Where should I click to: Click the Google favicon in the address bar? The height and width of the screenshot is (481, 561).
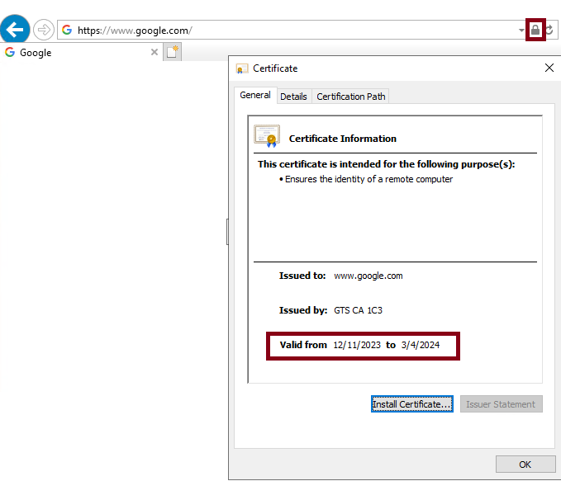coord(67,30)
